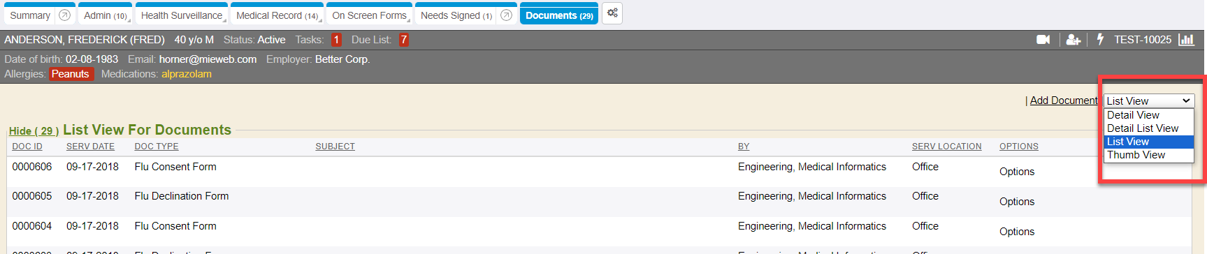Screen dimensions: 1207x254
Task: Open Options for document 0000605
Action: point(1016,202)
